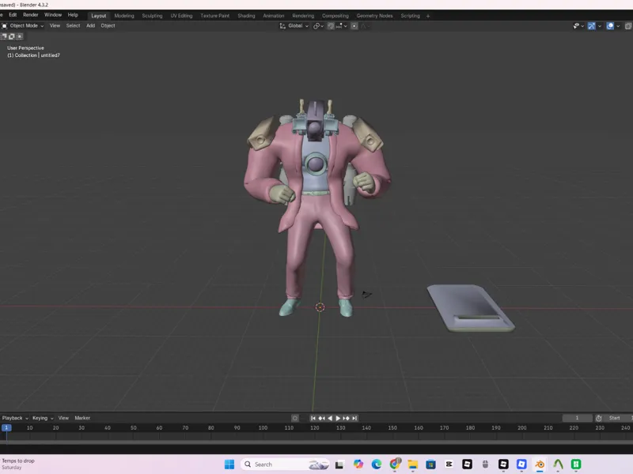This screenshot has width=633, height=474.
Task: Open the overlays options dropdown arrow
Action: click(x=618, y=26)
